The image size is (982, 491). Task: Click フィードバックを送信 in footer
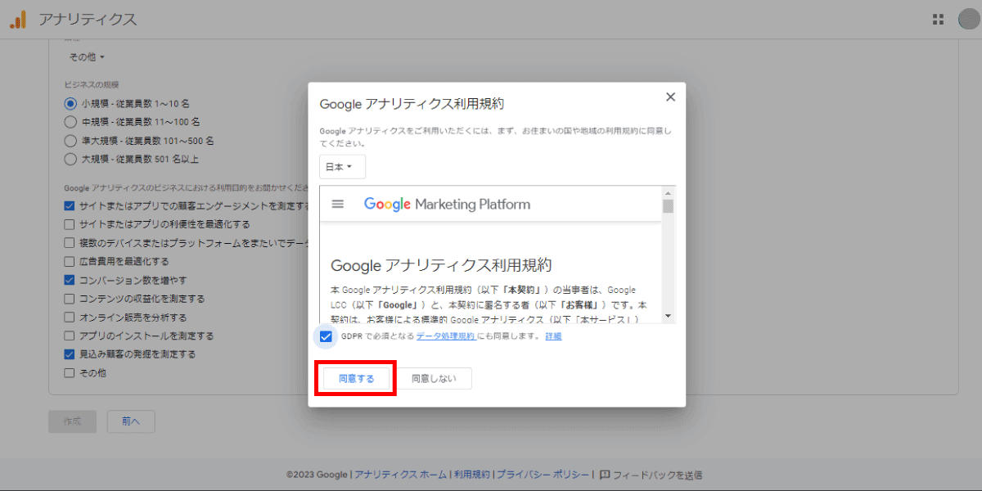(x=657, y=475)
